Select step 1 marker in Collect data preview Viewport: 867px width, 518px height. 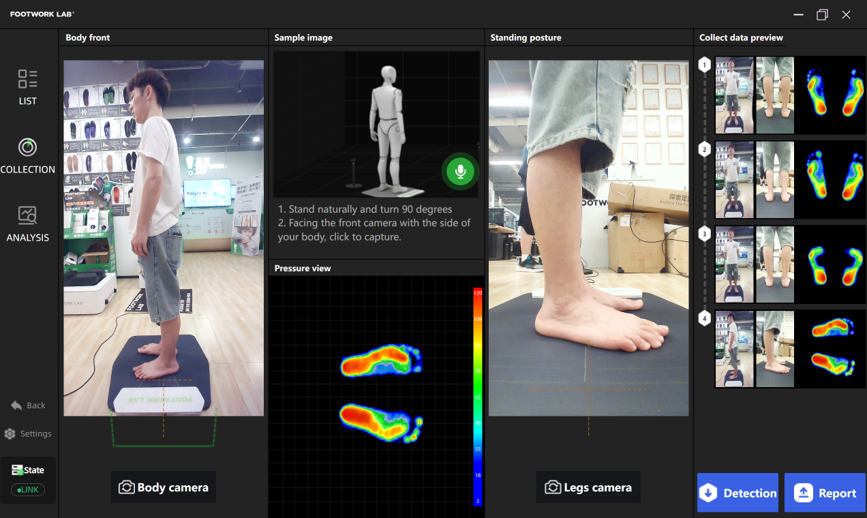click(x=704, y=64)
